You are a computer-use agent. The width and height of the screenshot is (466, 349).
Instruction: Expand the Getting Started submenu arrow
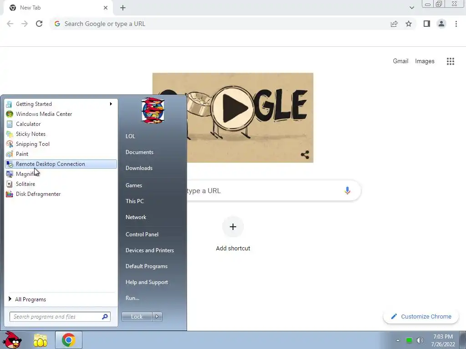(111, 104)
